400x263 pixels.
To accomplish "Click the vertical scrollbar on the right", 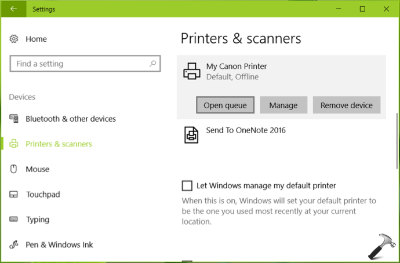I will click(x=397, y=141).
